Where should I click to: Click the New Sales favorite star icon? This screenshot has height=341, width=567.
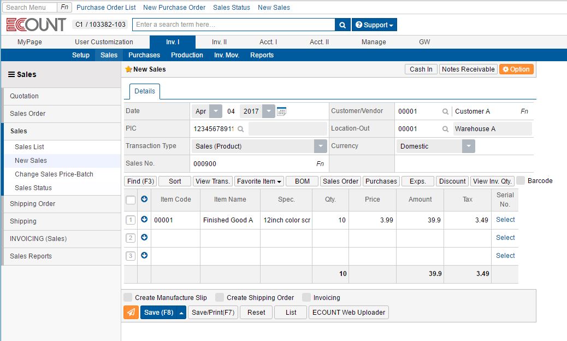coord(128,69)
